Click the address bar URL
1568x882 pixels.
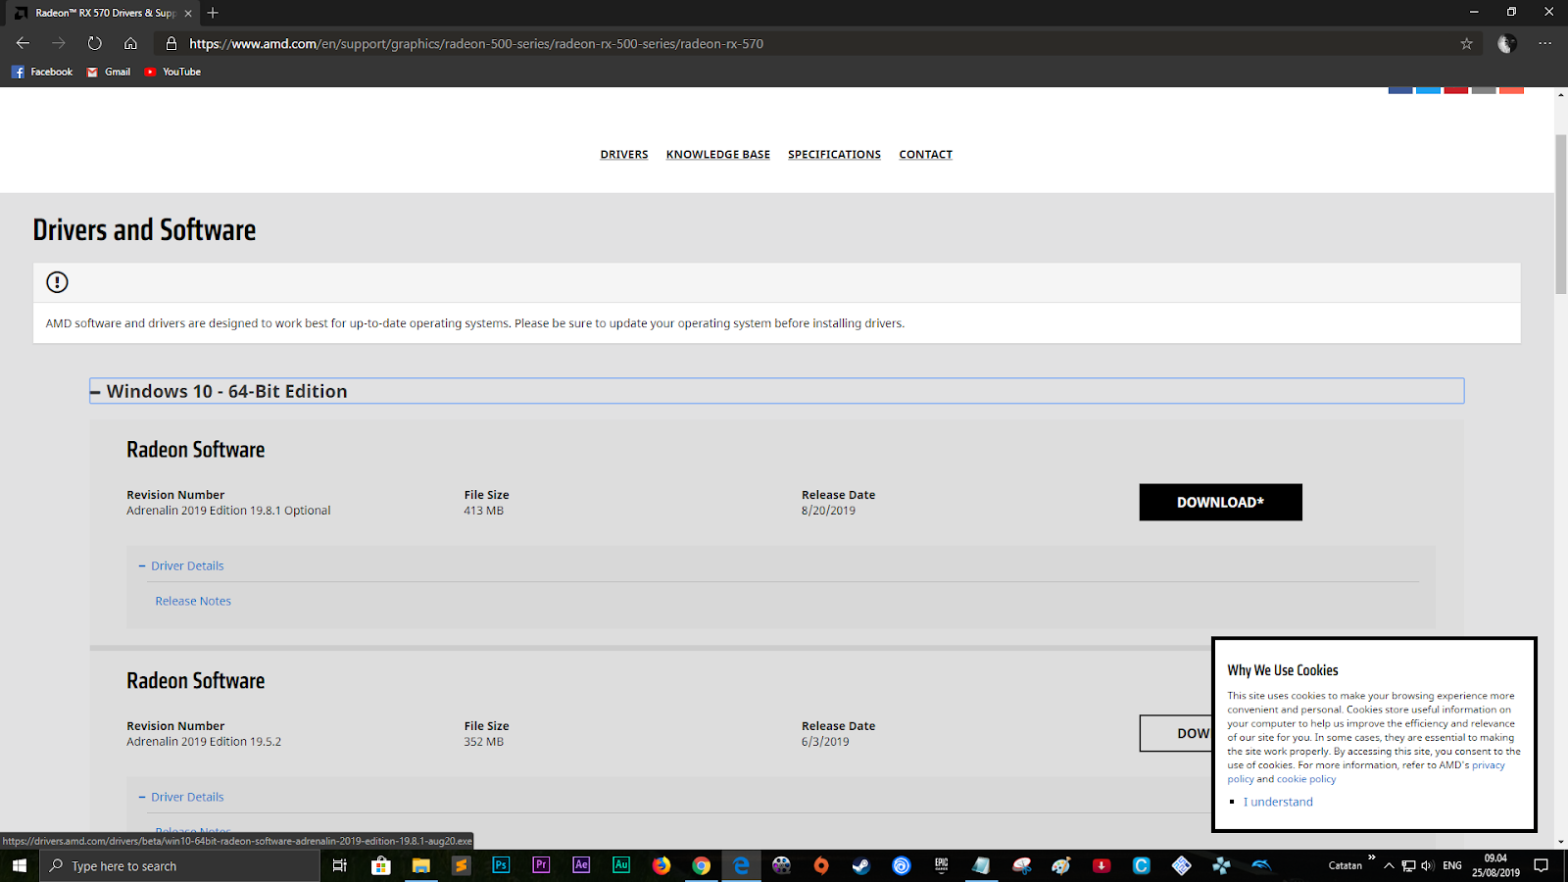click(x=476, y=43)
